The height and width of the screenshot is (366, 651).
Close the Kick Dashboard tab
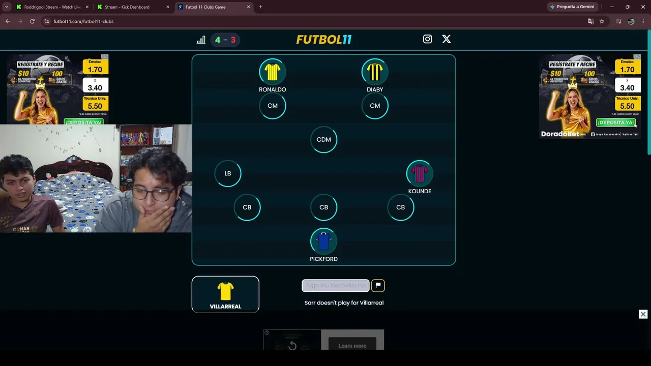pyautogui.click(x=168, y=7)
